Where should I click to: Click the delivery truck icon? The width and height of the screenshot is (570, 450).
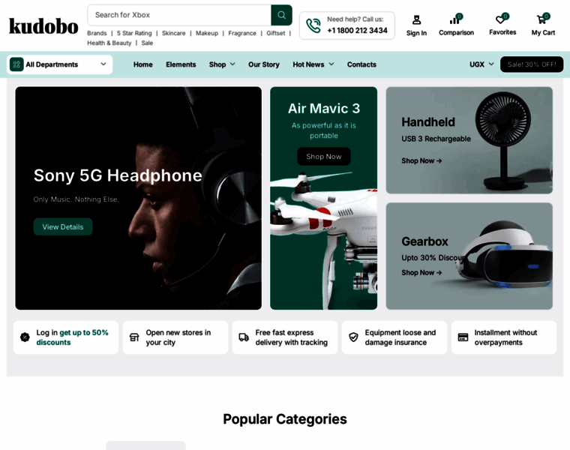(x=244, y=337)
